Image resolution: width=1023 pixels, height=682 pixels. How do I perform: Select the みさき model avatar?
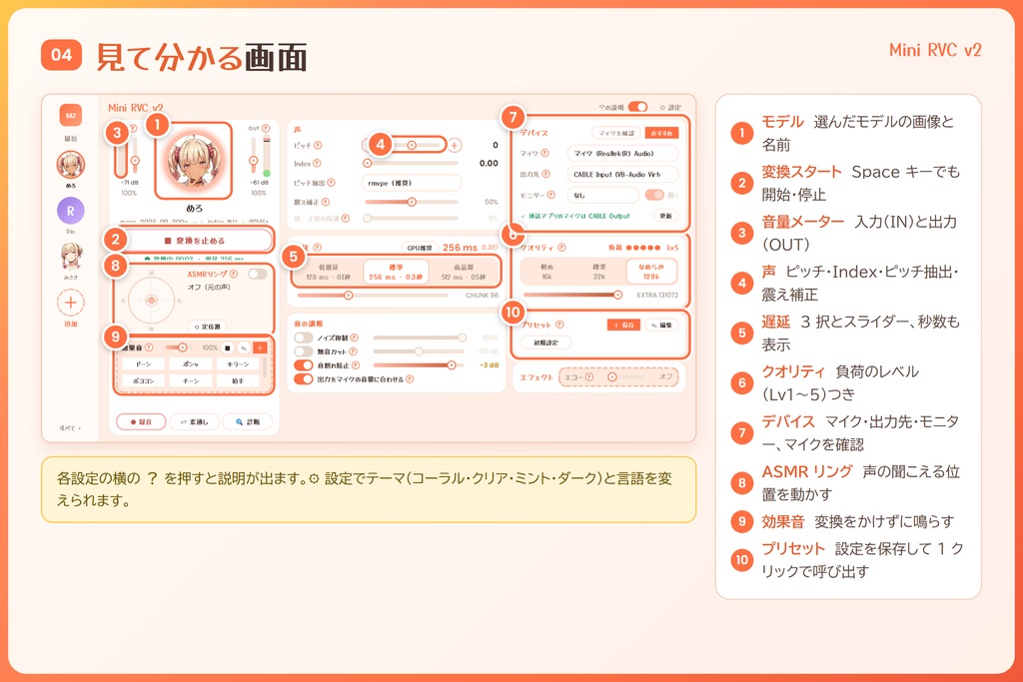[71, 257]
